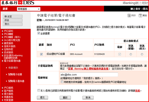
Task: Open 星展 iBanking 網上理財服務申請表格 link
Action: pyautogui.click(x=88, y=69)
